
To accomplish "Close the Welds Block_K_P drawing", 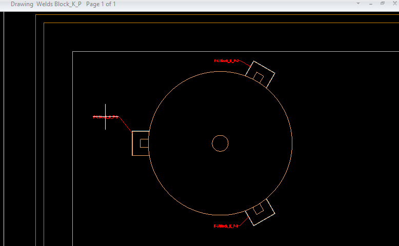I will [394, 4].
